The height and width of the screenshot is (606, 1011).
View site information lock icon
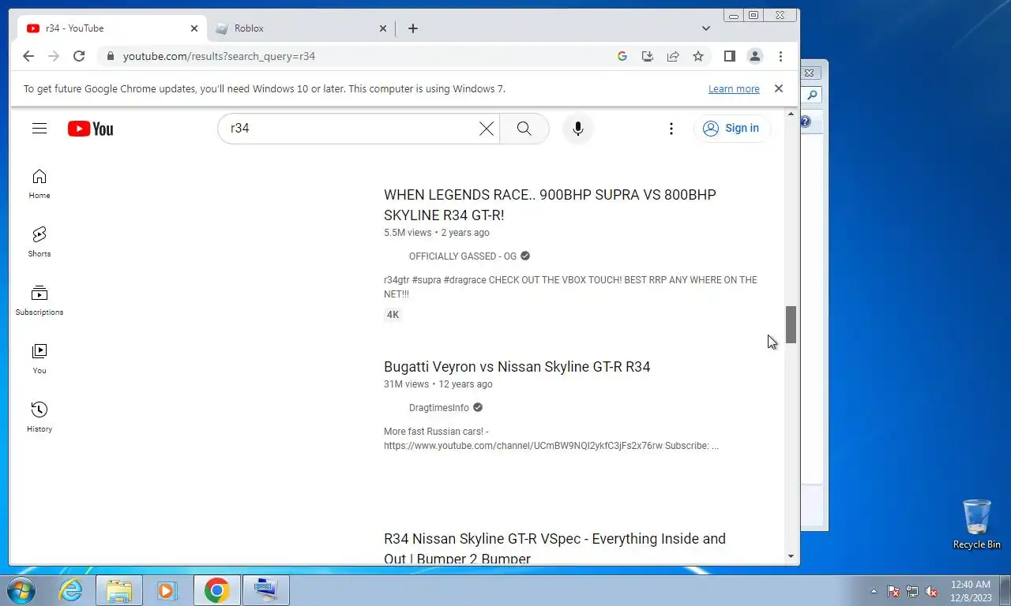(110, 56)
